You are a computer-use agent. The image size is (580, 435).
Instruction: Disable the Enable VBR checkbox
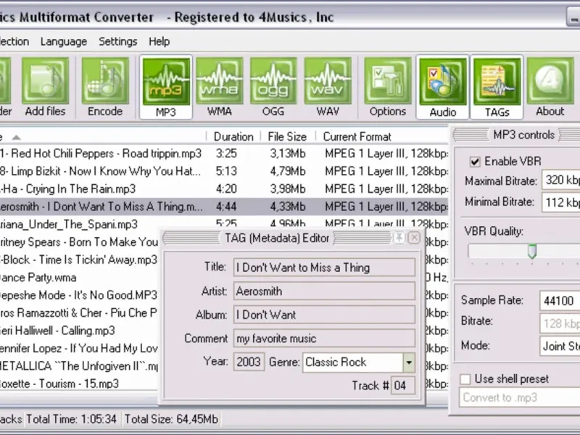475,162
